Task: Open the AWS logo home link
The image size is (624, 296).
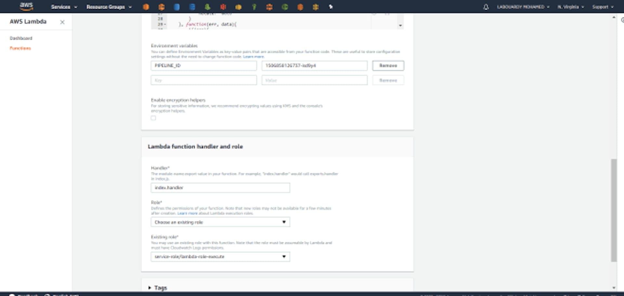Action: (26, 6)
